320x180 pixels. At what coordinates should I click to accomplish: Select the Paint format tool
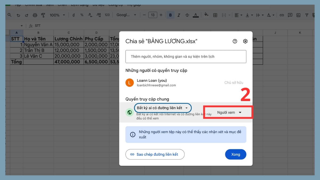pyautogui.click(x=43, y=15)
